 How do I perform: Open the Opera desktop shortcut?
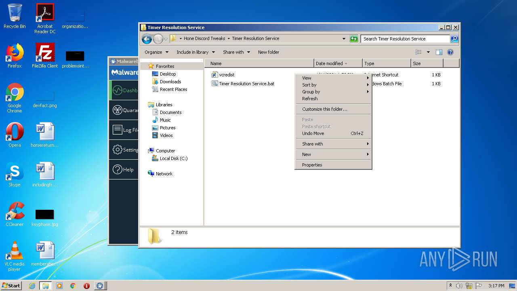pyautogui.click(x=15, y=135)
